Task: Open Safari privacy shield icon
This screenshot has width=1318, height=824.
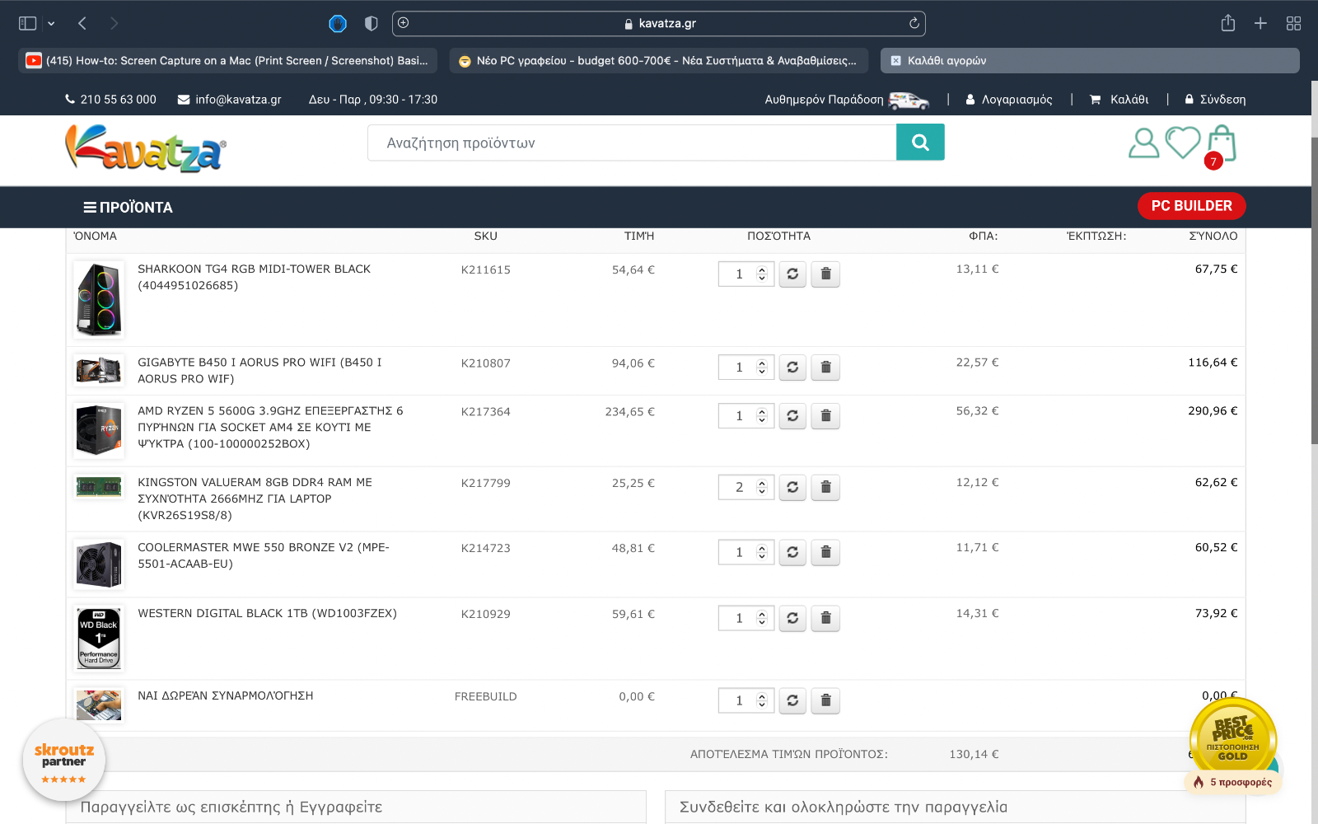Action: (x=371, y=23)
